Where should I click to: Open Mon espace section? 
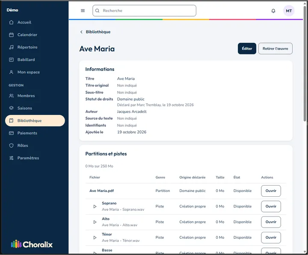tap(36, 72)
